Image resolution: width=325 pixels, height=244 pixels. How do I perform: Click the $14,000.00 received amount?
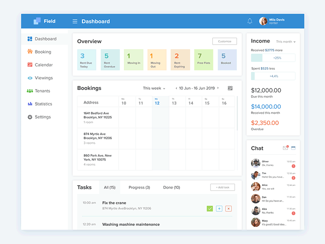pyautogui.click(x=266, y=107)
